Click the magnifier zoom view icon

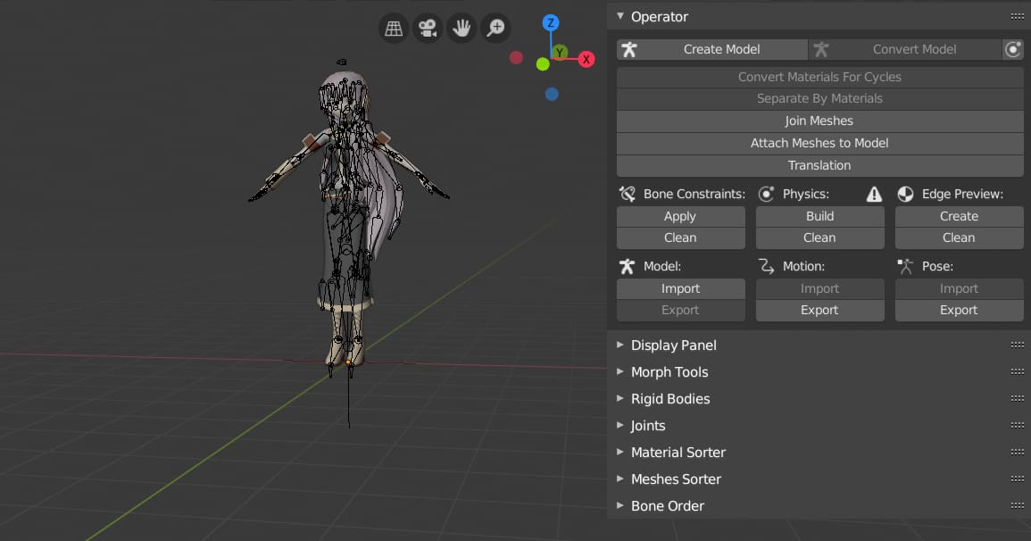495,29
